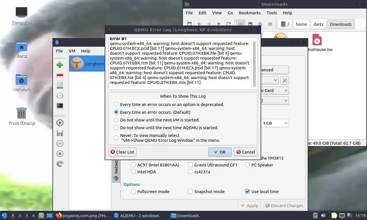Click Clear List button
The height and width of the screenshot is (220, 367).
tap(122, 152)
